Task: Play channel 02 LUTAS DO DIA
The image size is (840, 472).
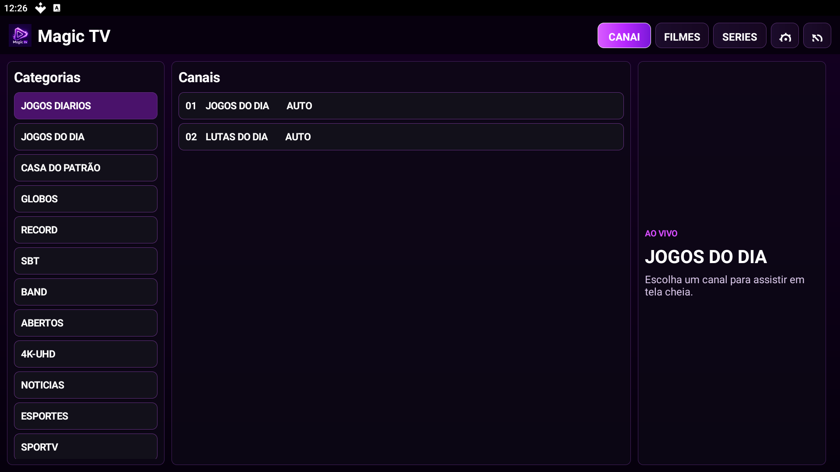Action: (401, 137)
